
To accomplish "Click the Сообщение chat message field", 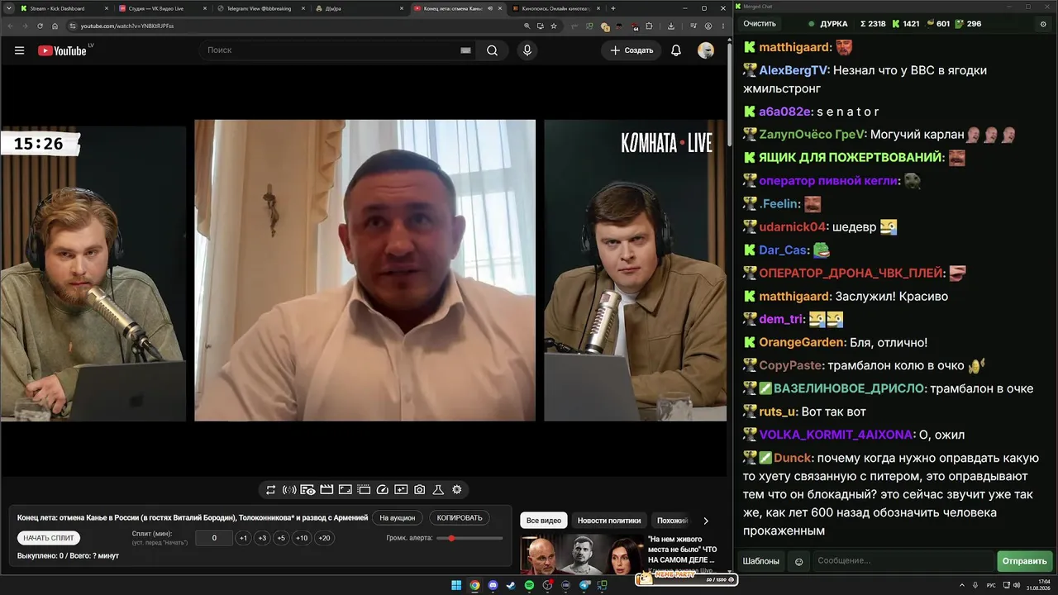I will 903,561.
